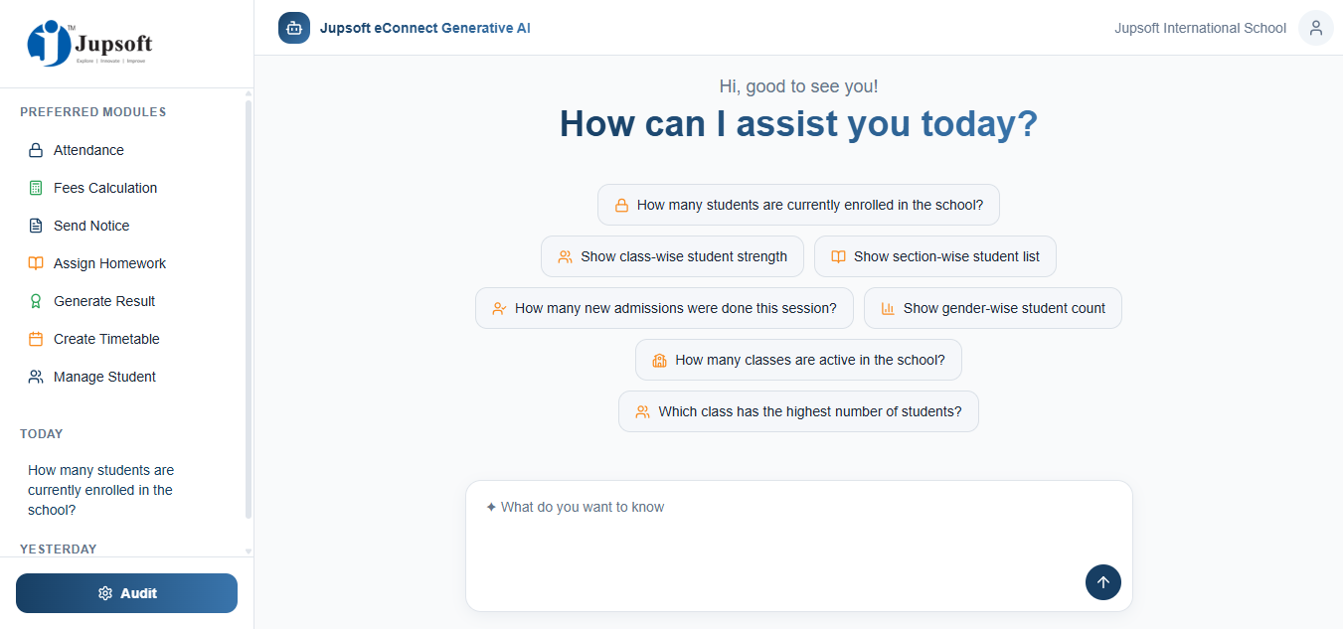Screen dimensions: 1343x629
Task: Click the send arrow button
Action: click(x=1102, y=582)
